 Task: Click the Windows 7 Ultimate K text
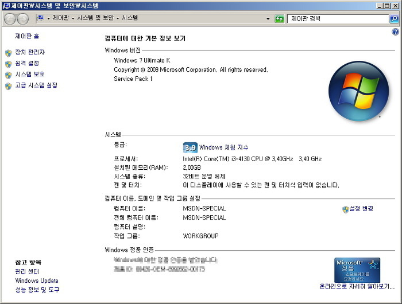tap(142, 60)
